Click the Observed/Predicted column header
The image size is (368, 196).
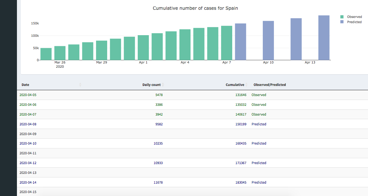tap(270, 85)
